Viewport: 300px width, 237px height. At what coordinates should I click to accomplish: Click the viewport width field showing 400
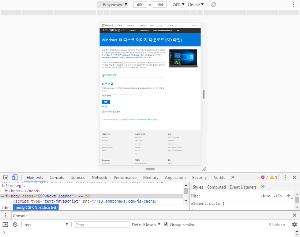coord(140,5)
